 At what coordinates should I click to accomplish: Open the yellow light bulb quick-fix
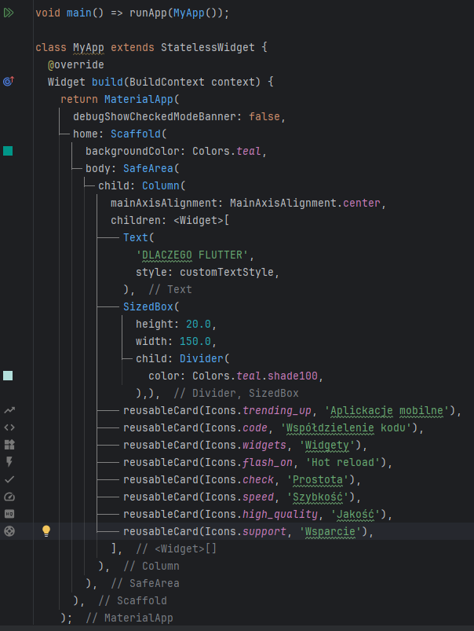pos(46,531)
